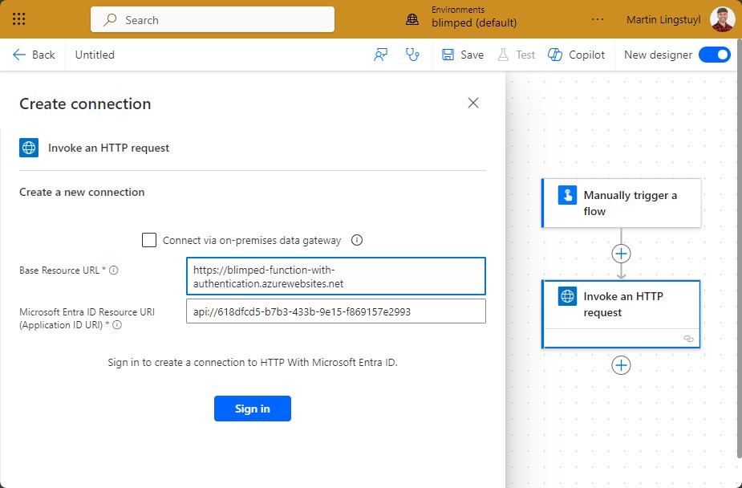Click the Search box in header
This screenshot has width=742, height=488.
pos(213,19)
